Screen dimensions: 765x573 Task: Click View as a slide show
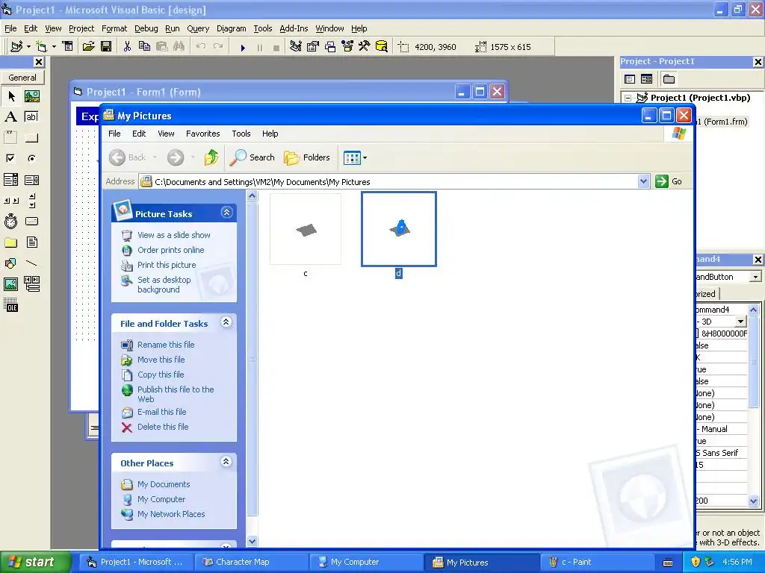[173, 235]
